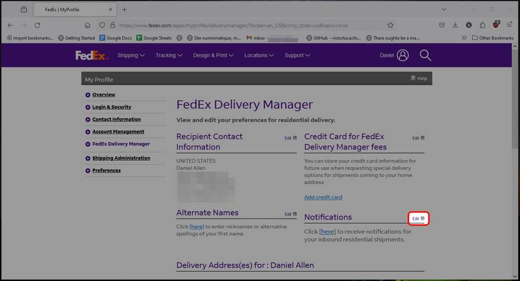Viewport: 520px width, 281px height.
Task: Open the FedEx site search magnifier
Action: (x=425, y=55)
